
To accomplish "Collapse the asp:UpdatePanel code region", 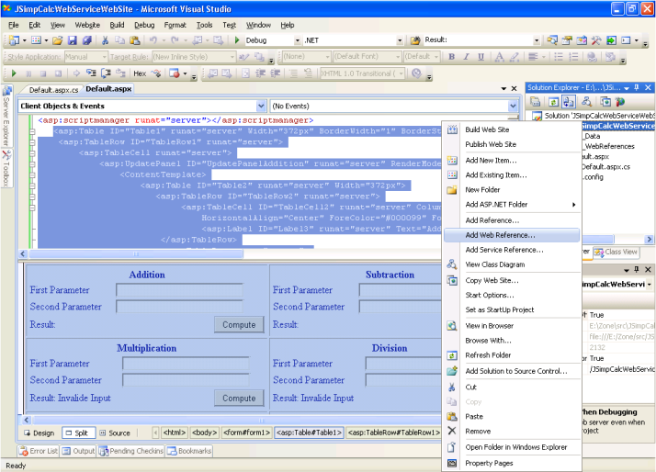I will [33, 163].
